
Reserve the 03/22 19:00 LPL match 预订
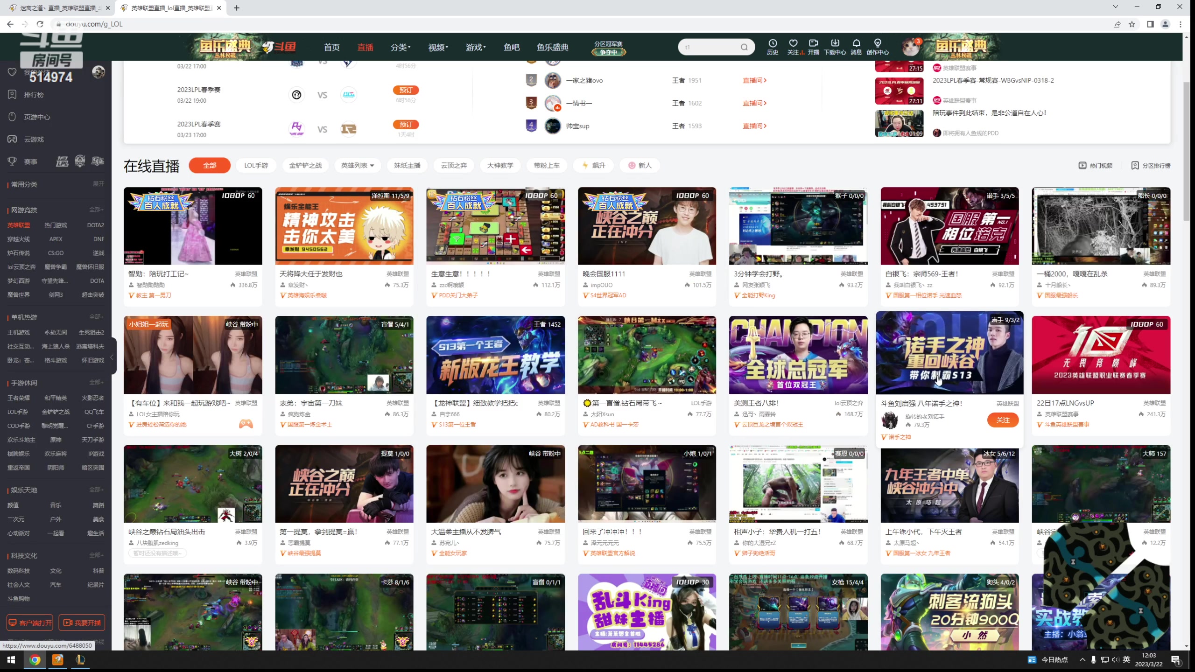(x=406, y=90)
